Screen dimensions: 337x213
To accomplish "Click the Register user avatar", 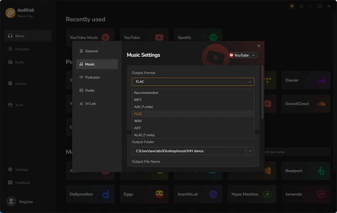I will tap(11, 201).
